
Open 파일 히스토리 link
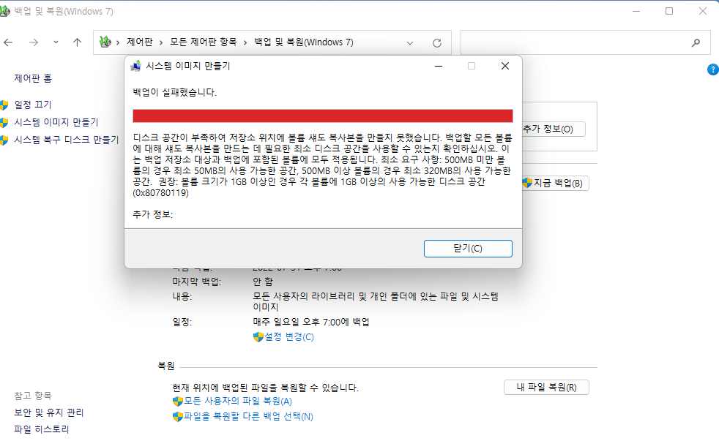[42, 429]
